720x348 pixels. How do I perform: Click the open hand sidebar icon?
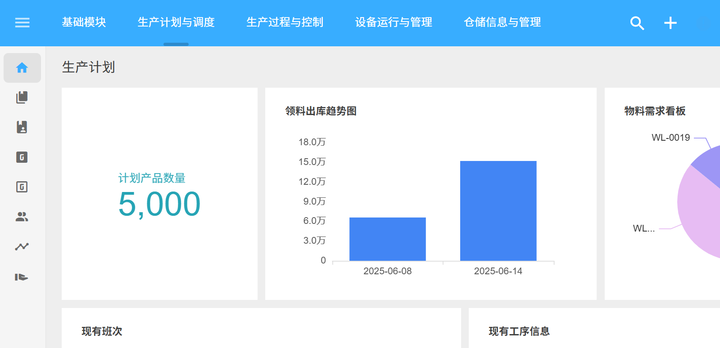tap(22, 277)
